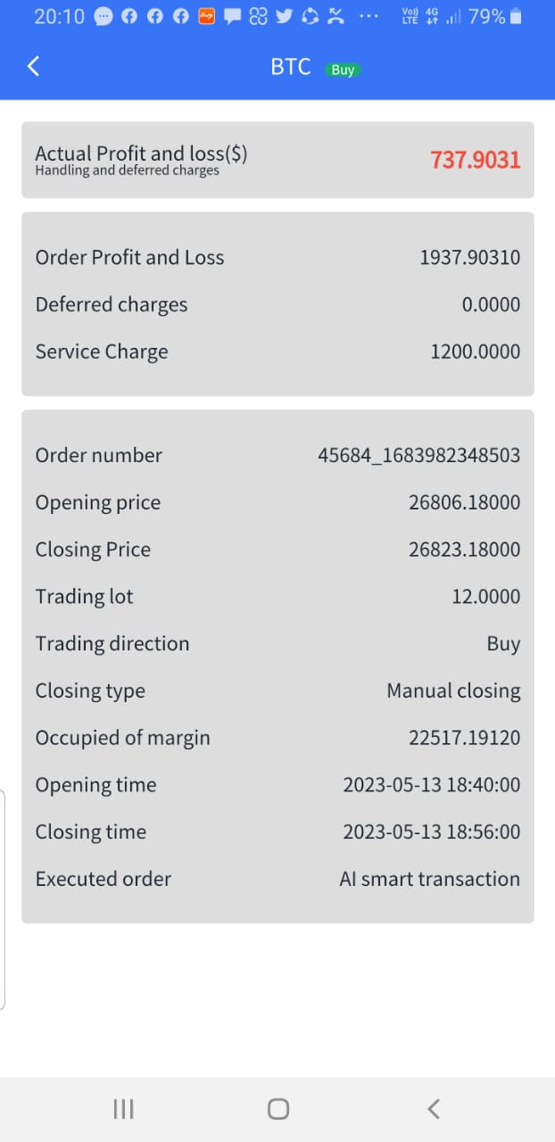Open Android recent apps button
555x1142 pixels.
click(123, 1109)
